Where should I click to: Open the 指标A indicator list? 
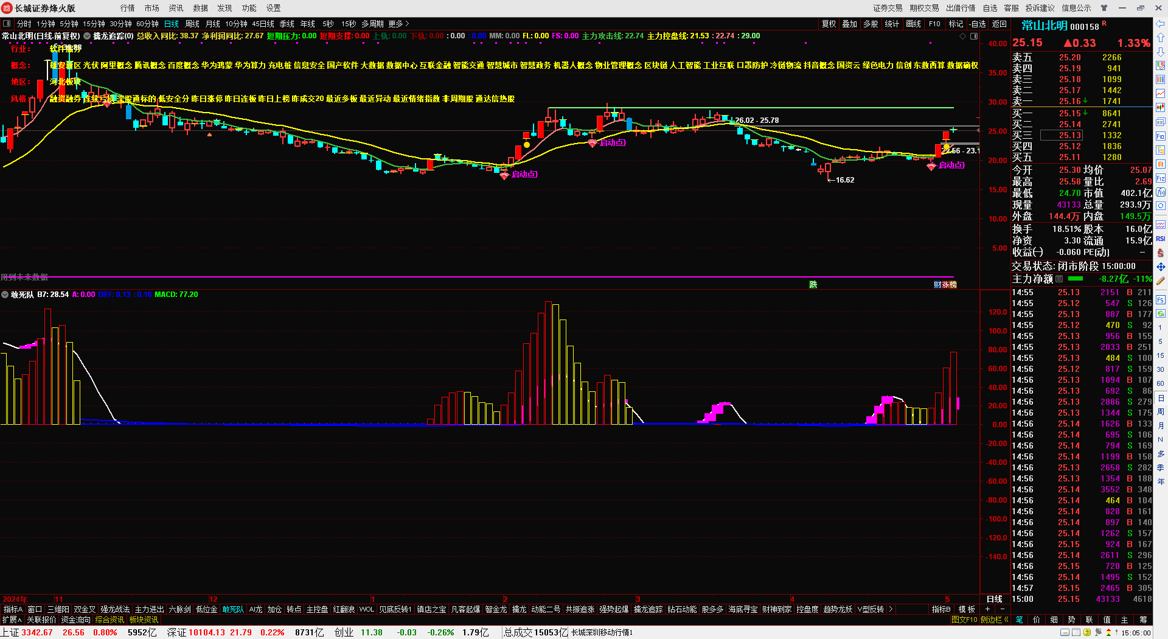point(13,609)
